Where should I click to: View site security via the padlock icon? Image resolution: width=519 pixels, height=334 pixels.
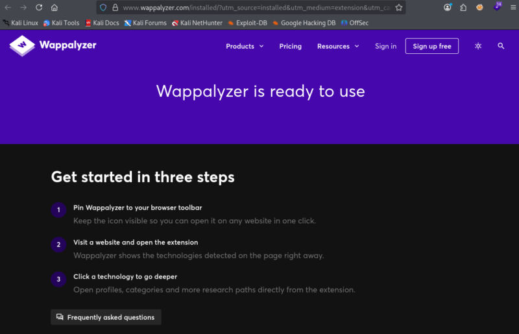115,7
